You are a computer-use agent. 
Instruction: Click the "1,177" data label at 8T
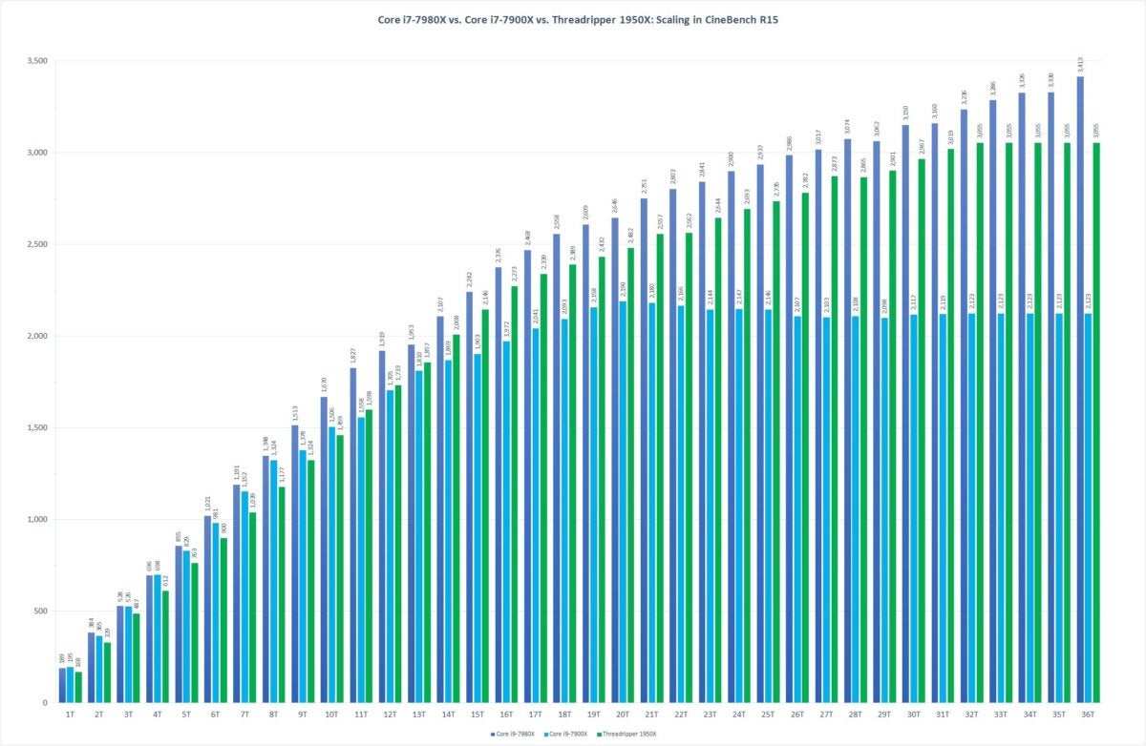point(282,475)
